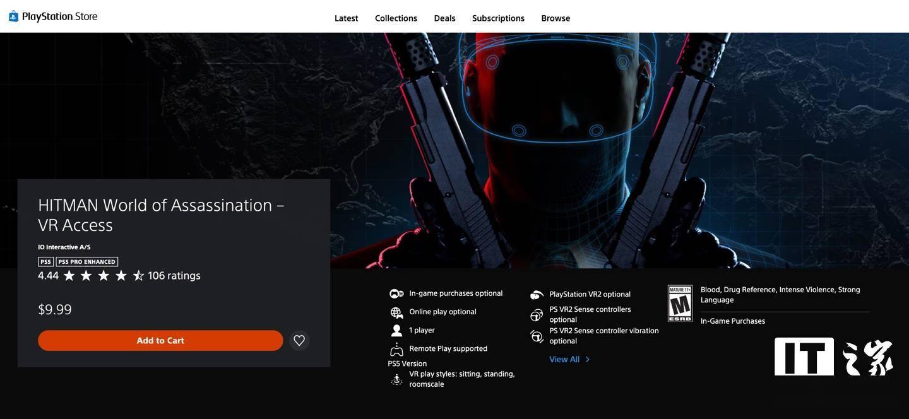The image size is (909, 419).
Task: Open the Subscriptions tab
Action: point(498,18)
